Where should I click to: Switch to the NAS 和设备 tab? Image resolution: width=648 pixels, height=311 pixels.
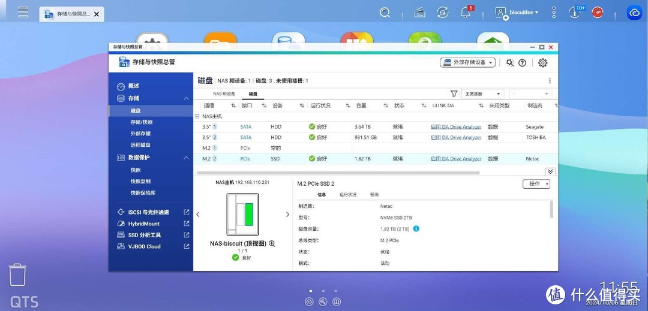tap(224, 94)
